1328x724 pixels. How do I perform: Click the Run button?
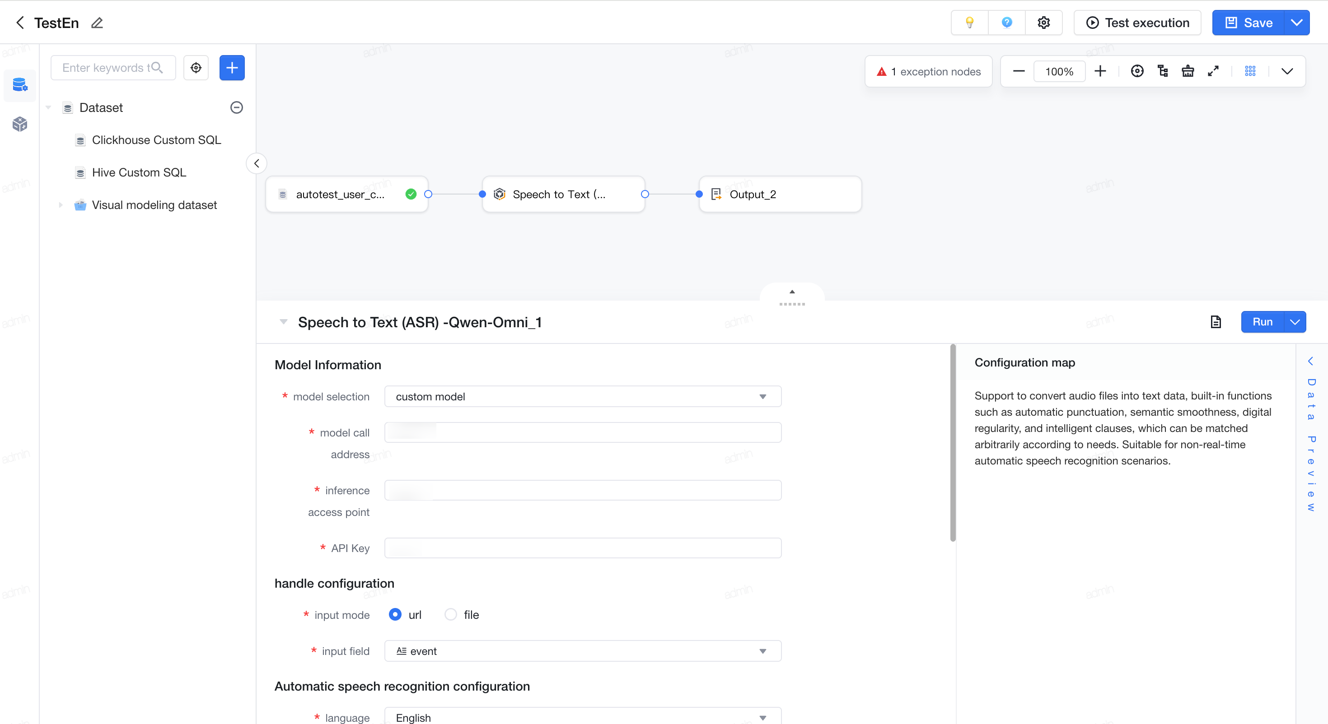1262,321
